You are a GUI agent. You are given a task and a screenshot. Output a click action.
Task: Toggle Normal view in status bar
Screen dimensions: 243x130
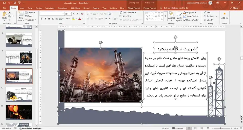point(189,128)
